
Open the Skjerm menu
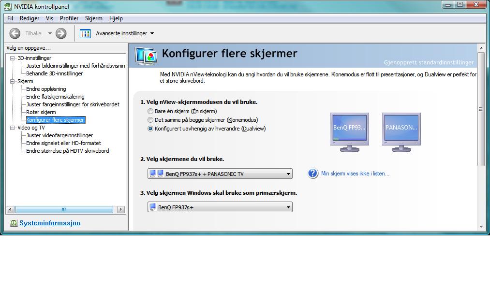coord(93,18)
